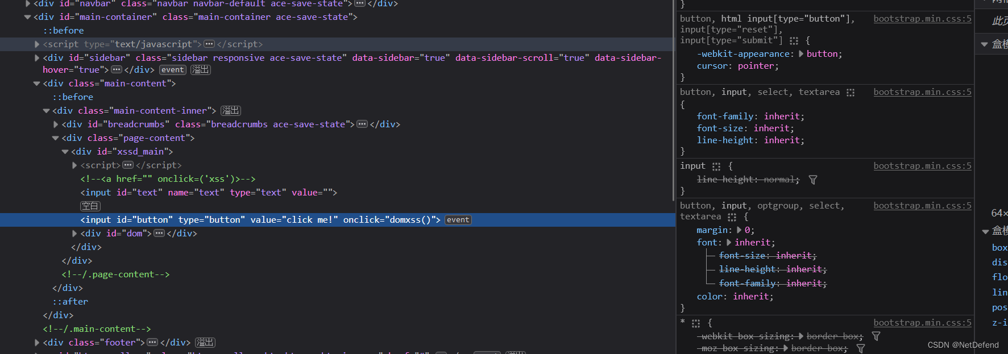1008x354 pixels.
Task: Select the input id="text" element row
Action: (x=337, y=193)
